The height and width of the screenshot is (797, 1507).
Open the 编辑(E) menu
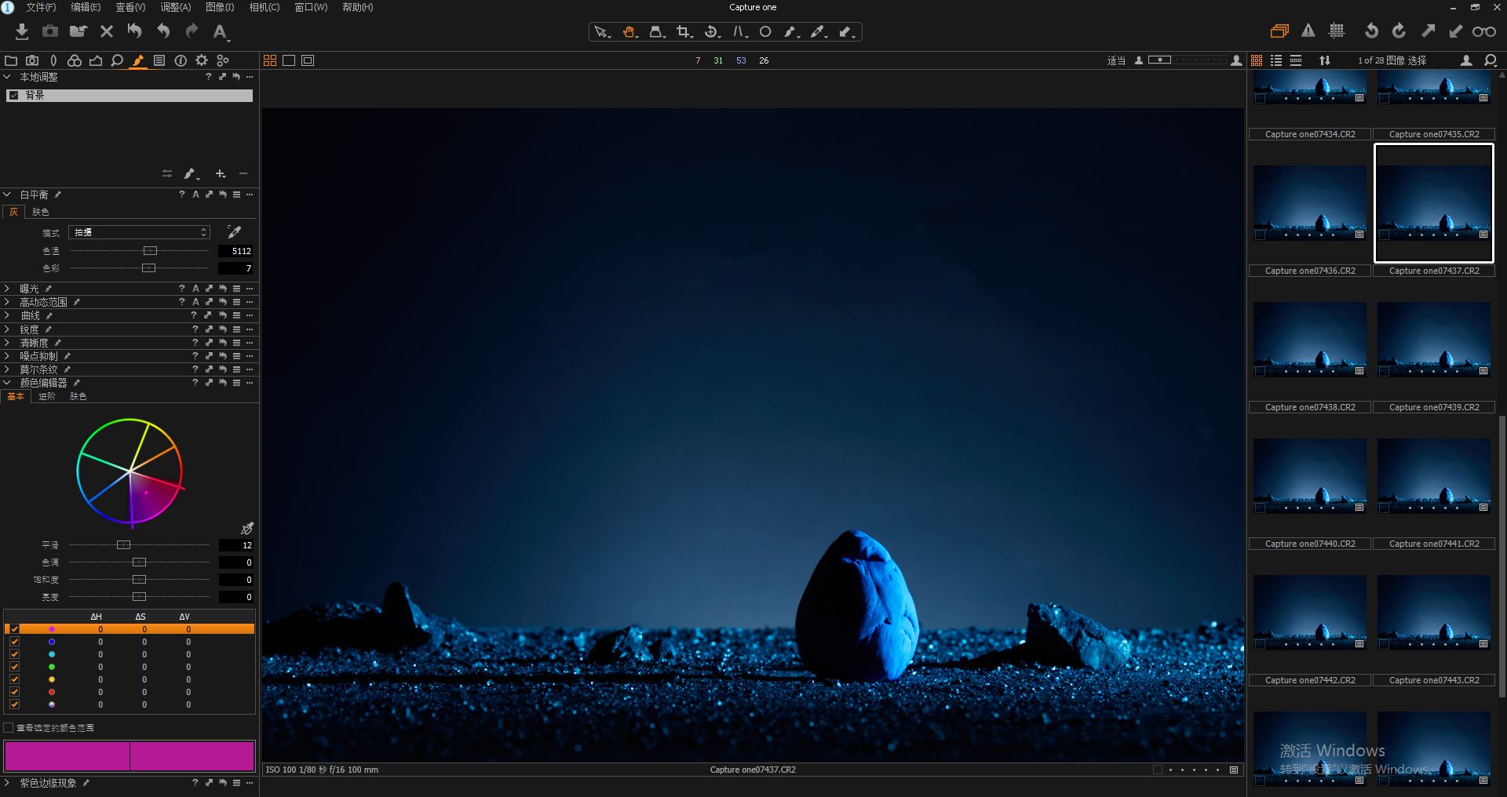86,7
